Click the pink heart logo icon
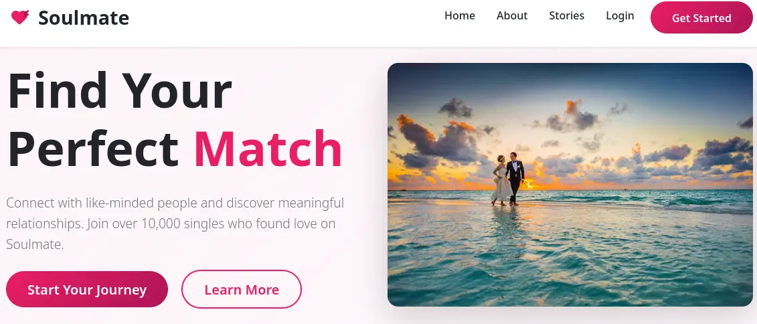The image size is (757, 324). coord(20,17)
